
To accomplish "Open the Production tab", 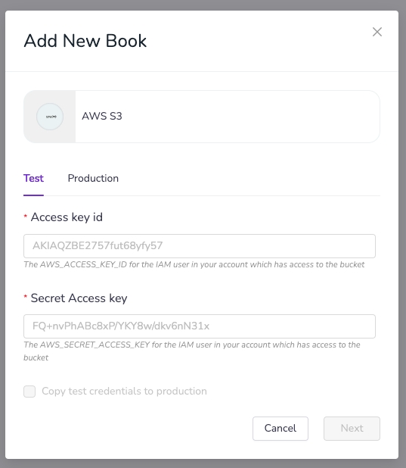I will point(93,178).
